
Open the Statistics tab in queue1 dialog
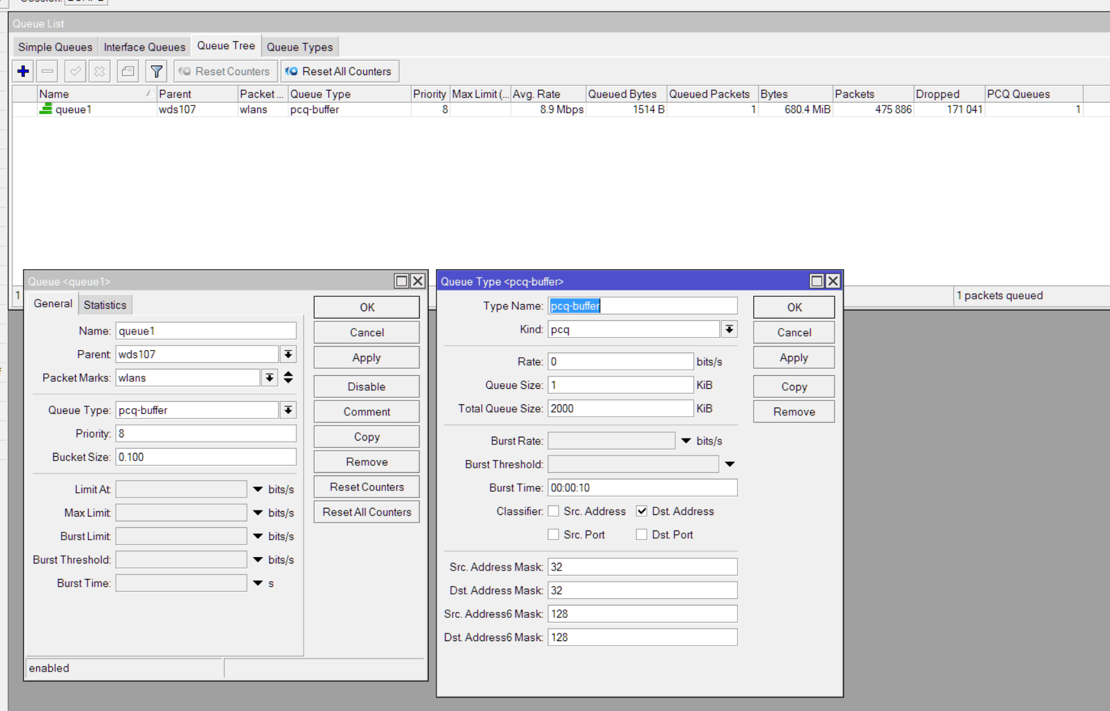[x=105, y=305]
